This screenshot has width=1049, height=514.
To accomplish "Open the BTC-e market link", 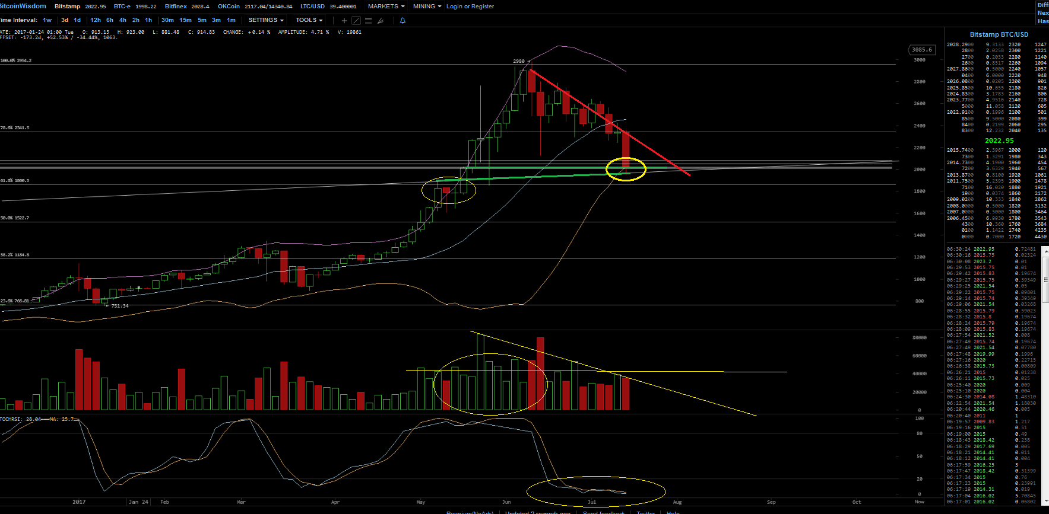I will click(122, 7).
